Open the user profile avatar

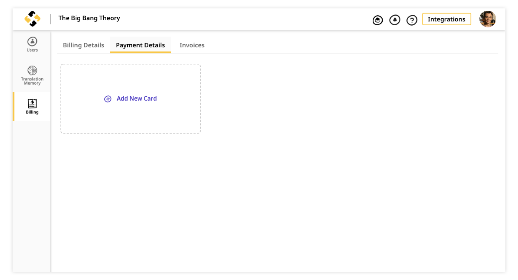pos(488,19)
